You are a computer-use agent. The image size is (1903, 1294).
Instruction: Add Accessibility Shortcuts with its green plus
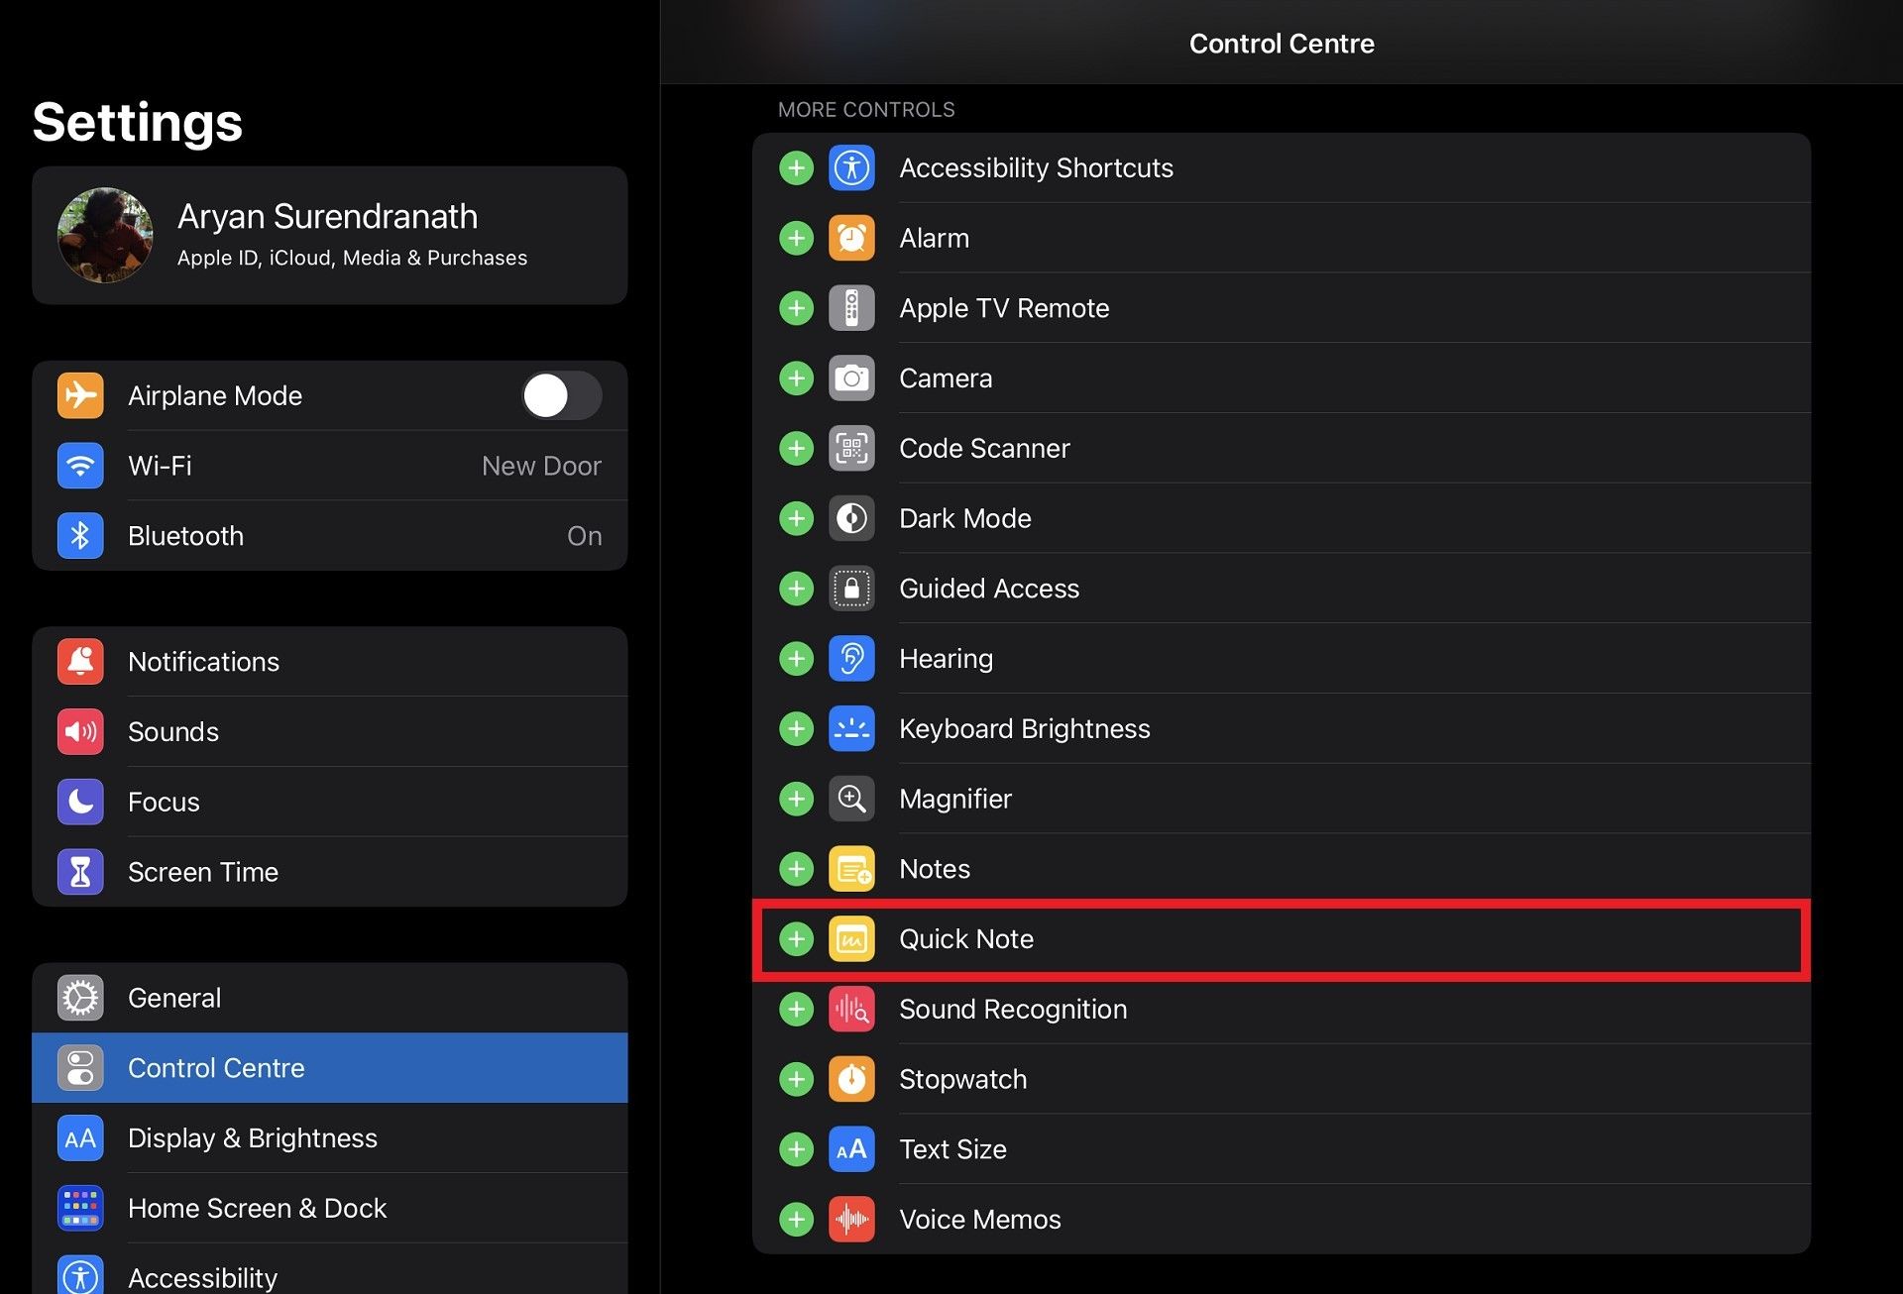pyautogui.click(x=796, y=168)
